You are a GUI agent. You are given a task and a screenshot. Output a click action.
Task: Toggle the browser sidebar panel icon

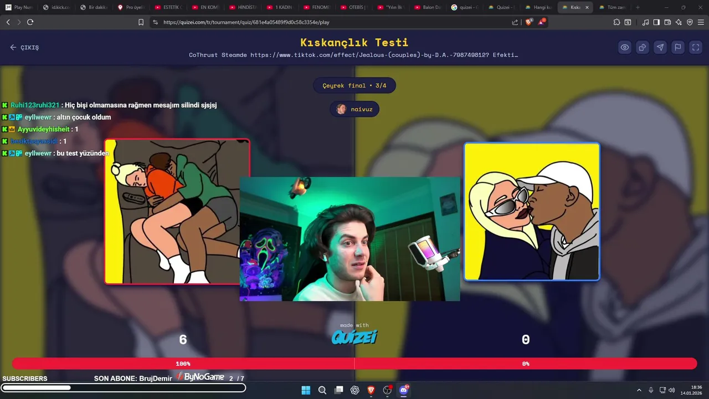(x=656, y=22)
